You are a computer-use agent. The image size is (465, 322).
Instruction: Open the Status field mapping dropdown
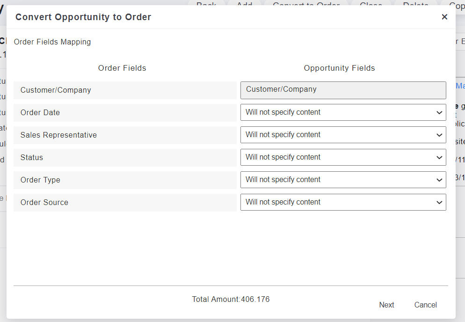343,157
